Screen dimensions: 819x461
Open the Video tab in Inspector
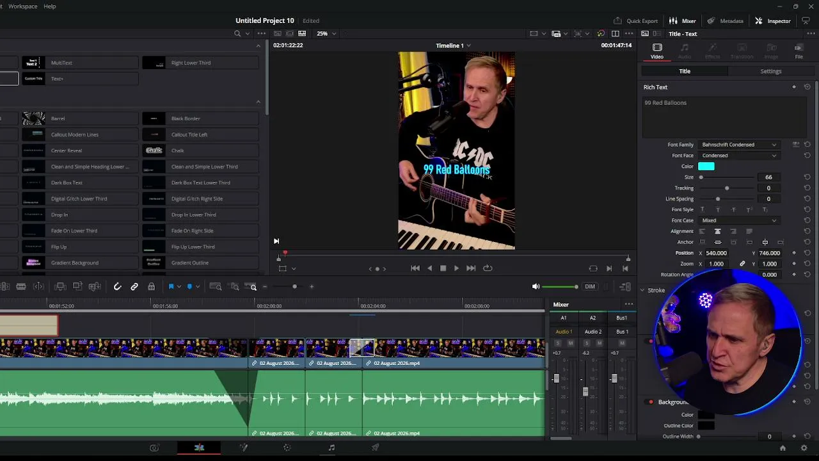pos(657,51)
